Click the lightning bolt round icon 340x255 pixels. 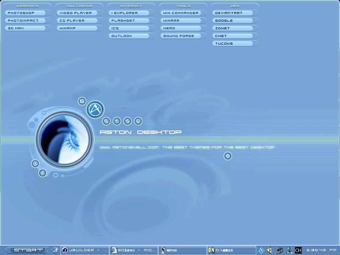[x=42, y=173]
